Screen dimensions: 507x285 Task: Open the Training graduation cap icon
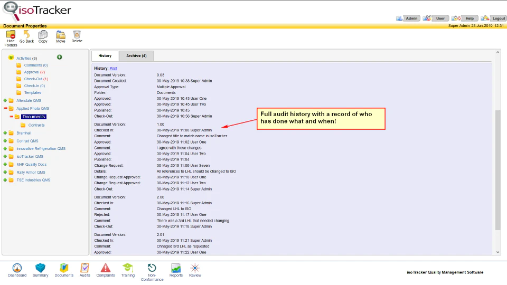coord(128,268)
